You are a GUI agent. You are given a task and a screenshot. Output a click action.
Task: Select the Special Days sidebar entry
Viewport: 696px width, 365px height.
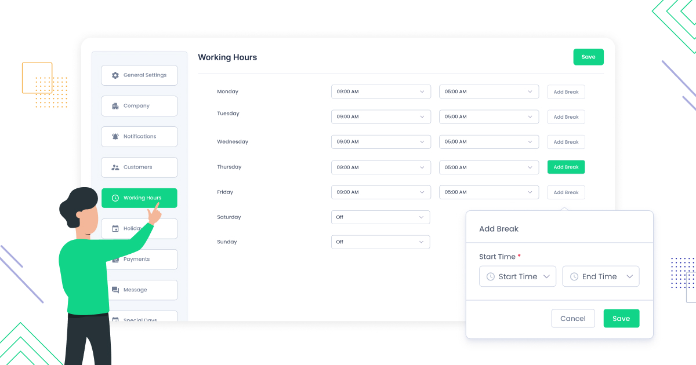click(x=139, y=318)
